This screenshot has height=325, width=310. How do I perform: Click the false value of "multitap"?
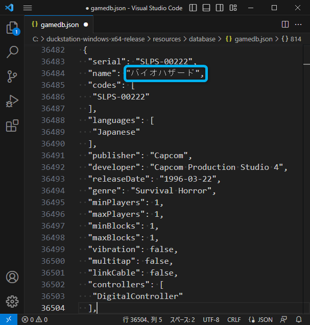(157, 261)
